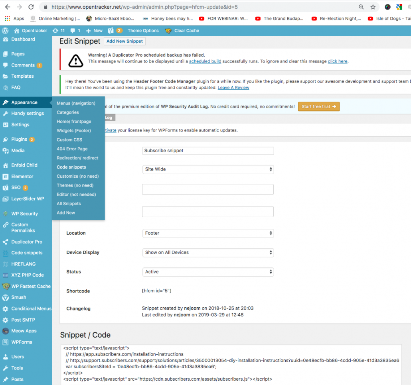Image resolution: width=411 pixels, height=385 pixels.
Task: Change the Location dropdown from Footer
Action: [x=208, y=233]
